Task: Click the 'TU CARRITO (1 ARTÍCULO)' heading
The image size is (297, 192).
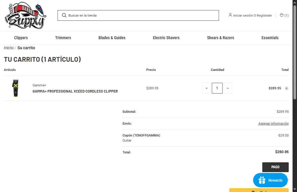Action: pyautogui.click(x=42, y=59)
